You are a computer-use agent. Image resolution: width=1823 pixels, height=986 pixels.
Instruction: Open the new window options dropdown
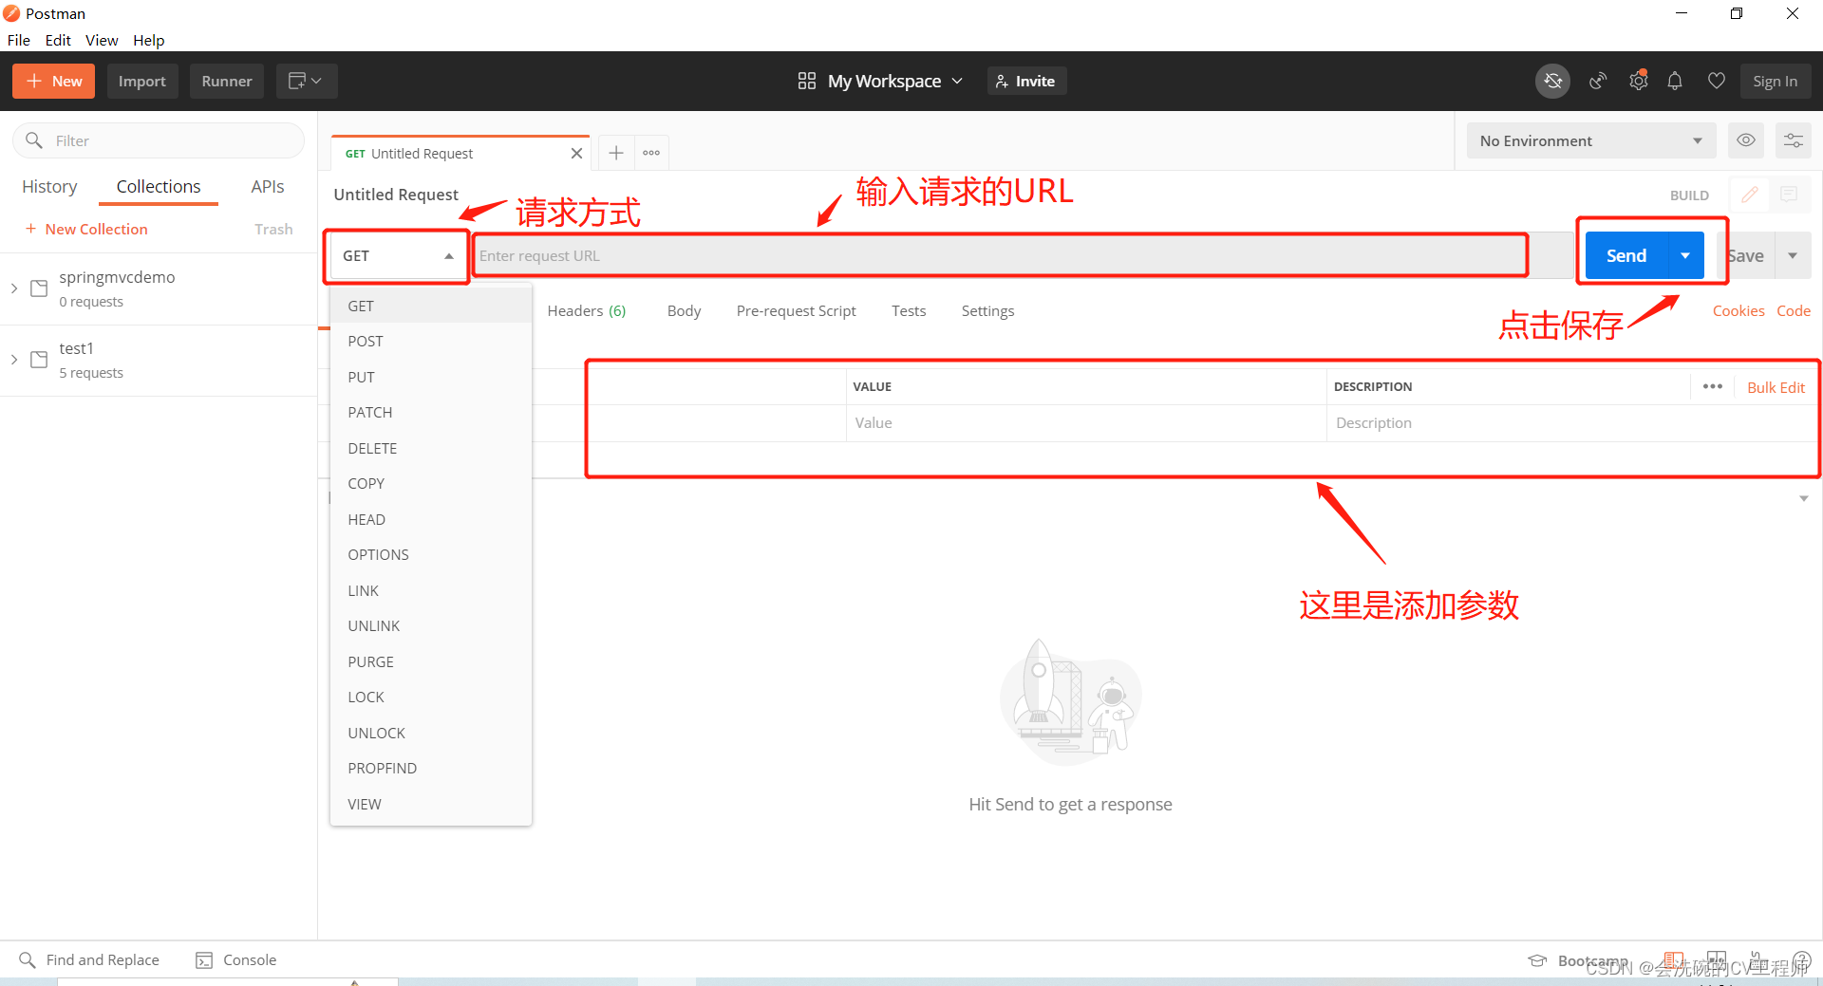pos(306,82)
